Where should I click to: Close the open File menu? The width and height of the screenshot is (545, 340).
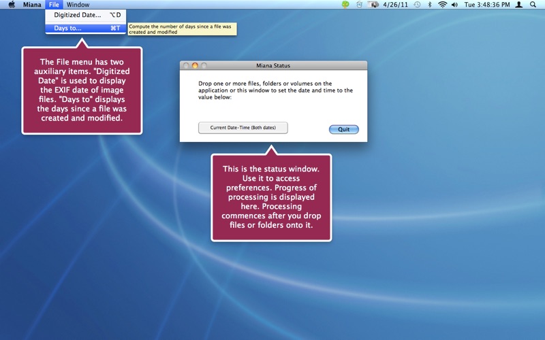tap(54, 5)
